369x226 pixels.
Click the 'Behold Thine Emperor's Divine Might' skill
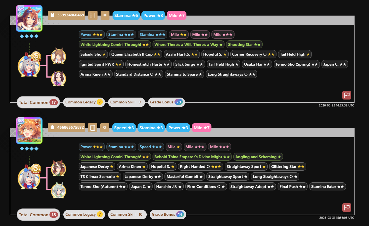[x=192, y=157]
